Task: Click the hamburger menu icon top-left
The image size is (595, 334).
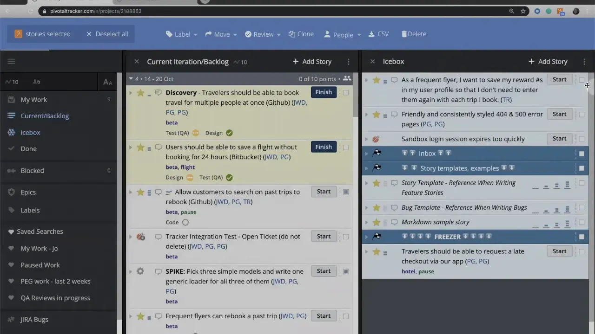Action: pyautogui.click(x=11, y=61)
